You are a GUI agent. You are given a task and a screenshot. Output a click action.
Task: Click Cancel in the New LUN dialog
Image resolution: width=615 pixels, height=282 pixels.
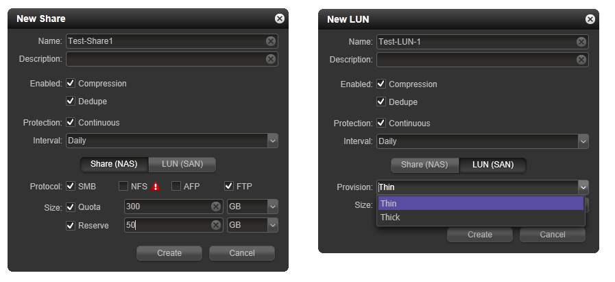point(552,235)
